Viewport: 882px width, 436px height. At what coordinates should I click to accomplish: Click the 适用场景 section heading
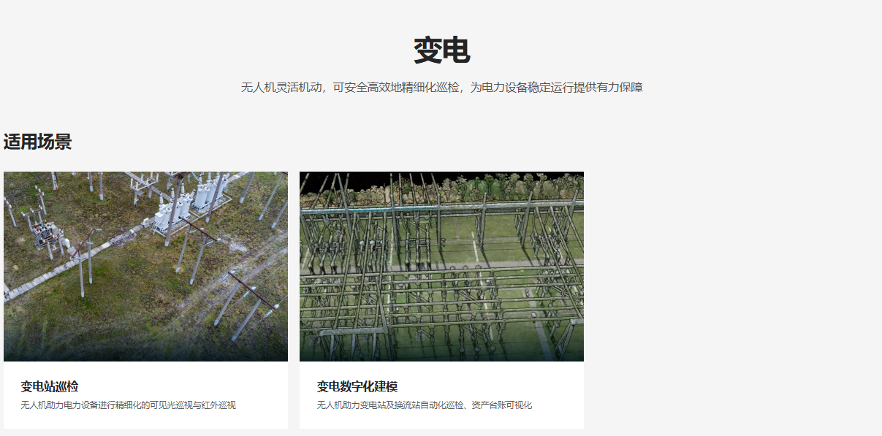38,142
